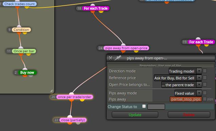This screenshot has height=131, width=216.
Task: Open the Pips away mode dropdown arrow
Action: (x=199, y=93)
